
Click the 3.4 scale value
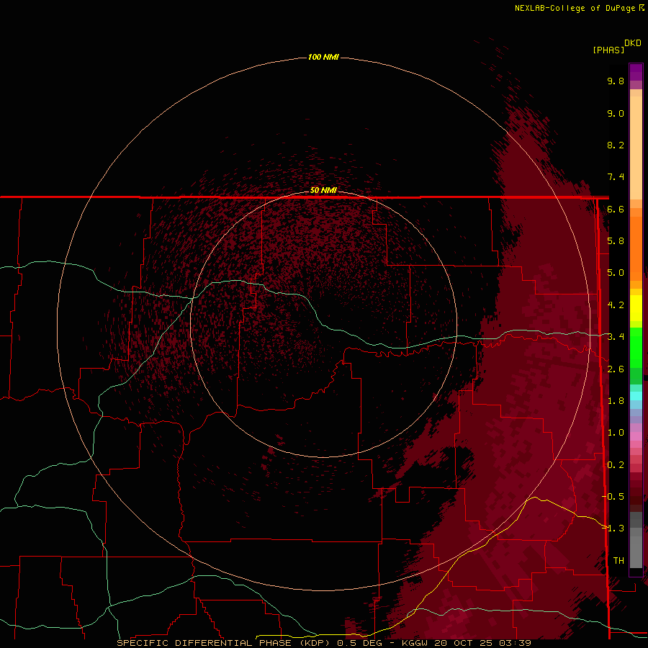pos(616,337)
